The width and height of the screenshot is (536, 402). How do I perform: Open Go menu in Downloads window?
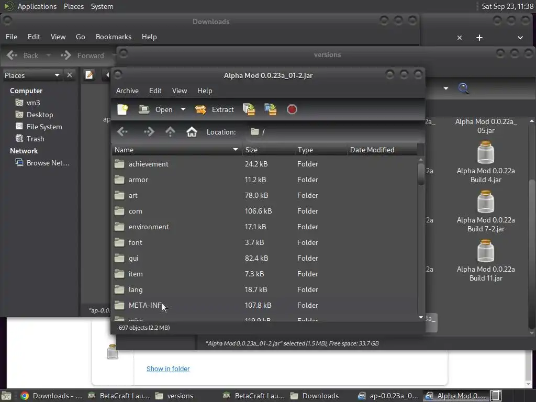[x=80, y=37]
